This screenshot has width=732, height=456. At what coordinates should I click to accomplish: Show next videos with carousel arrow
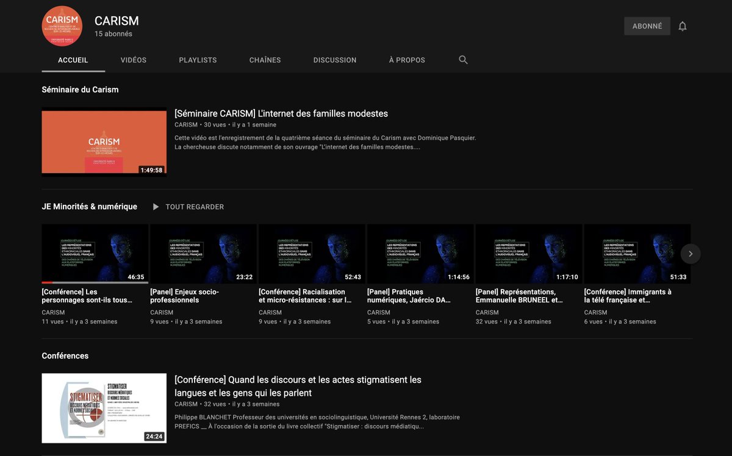(691, 254)
